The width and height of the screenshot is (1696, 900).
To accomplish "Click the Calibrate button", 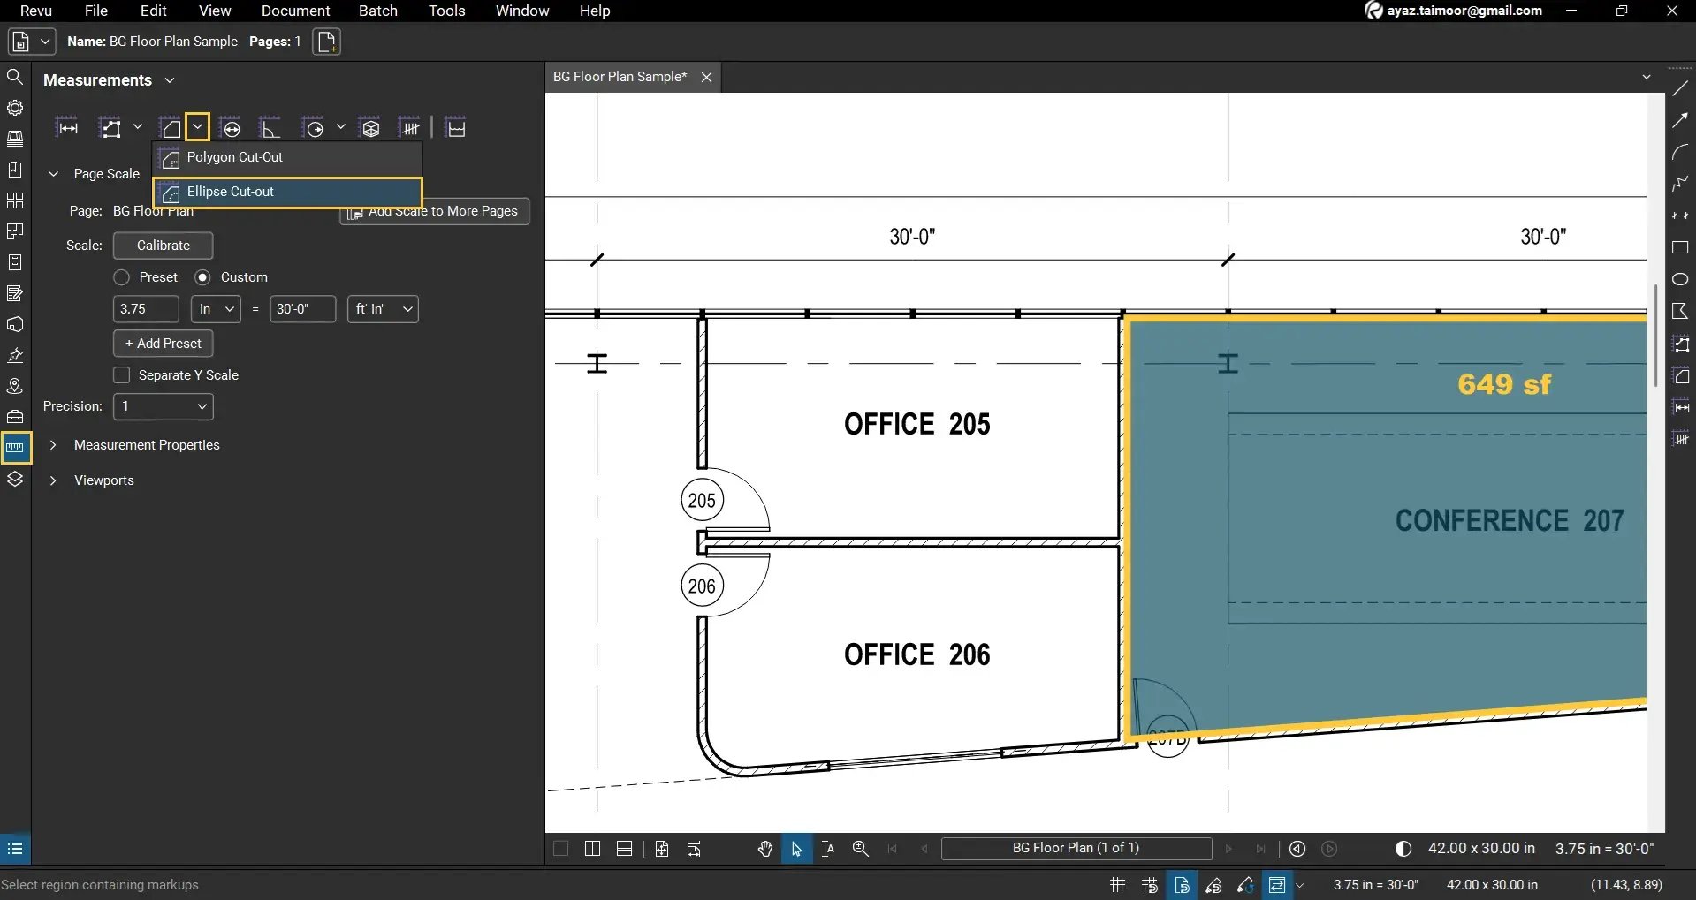I will [164, 246].
